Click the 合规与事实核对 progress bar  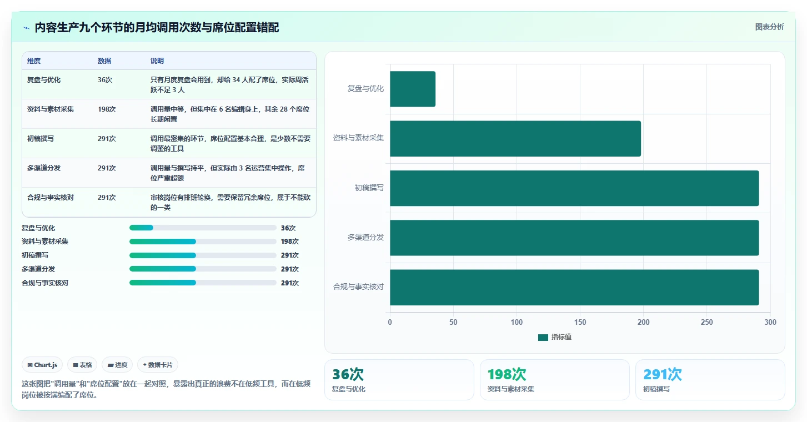coord(203,283)
